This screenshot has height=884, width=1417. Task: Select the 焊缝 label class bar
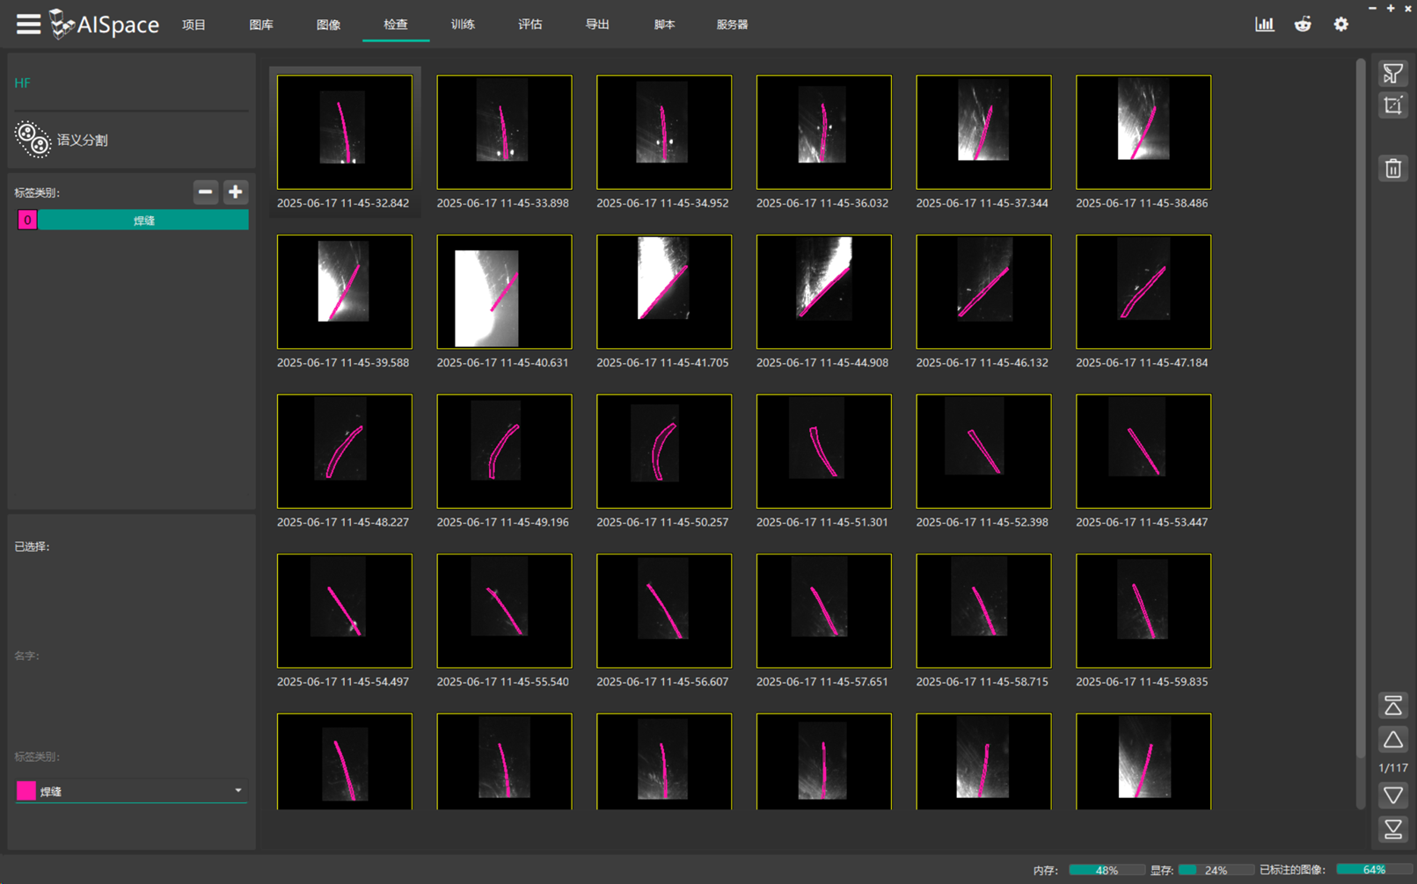coord(143,221)
